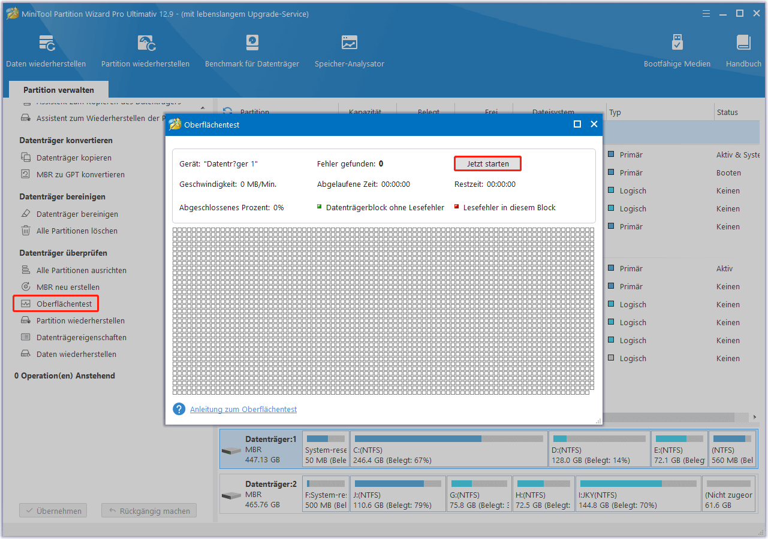Click the Übernehmen button
Image resolution: width=768 pixels, height=539 pixels.
(x=53, y=511)
